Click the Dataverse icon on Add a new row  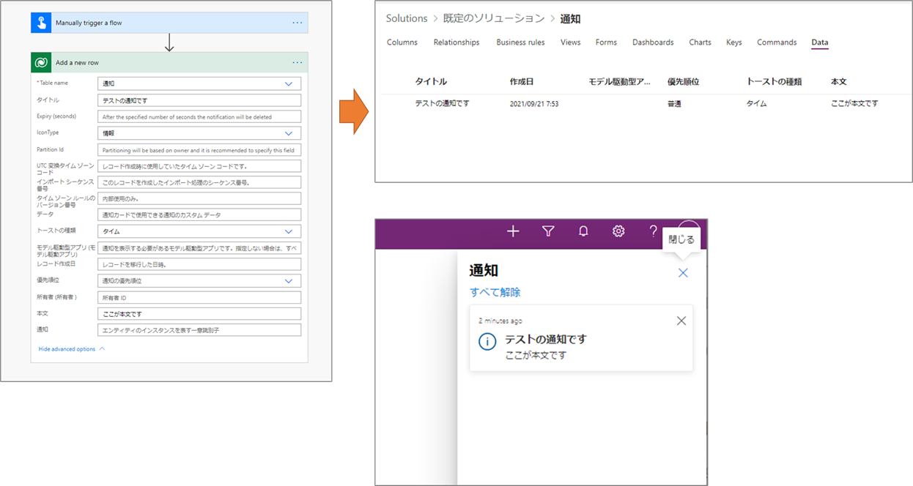tap(41, 62)
